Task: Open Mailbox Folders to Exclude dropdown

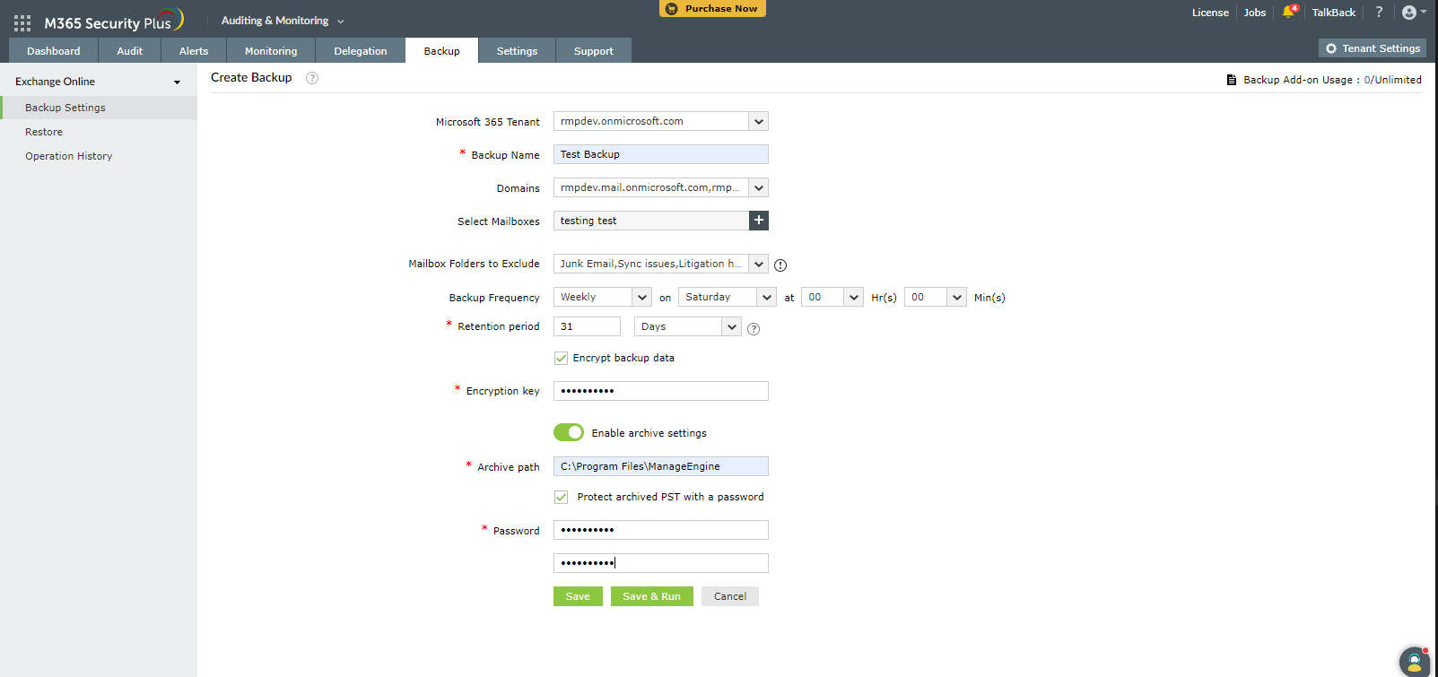Action: [x=661, y=264]
